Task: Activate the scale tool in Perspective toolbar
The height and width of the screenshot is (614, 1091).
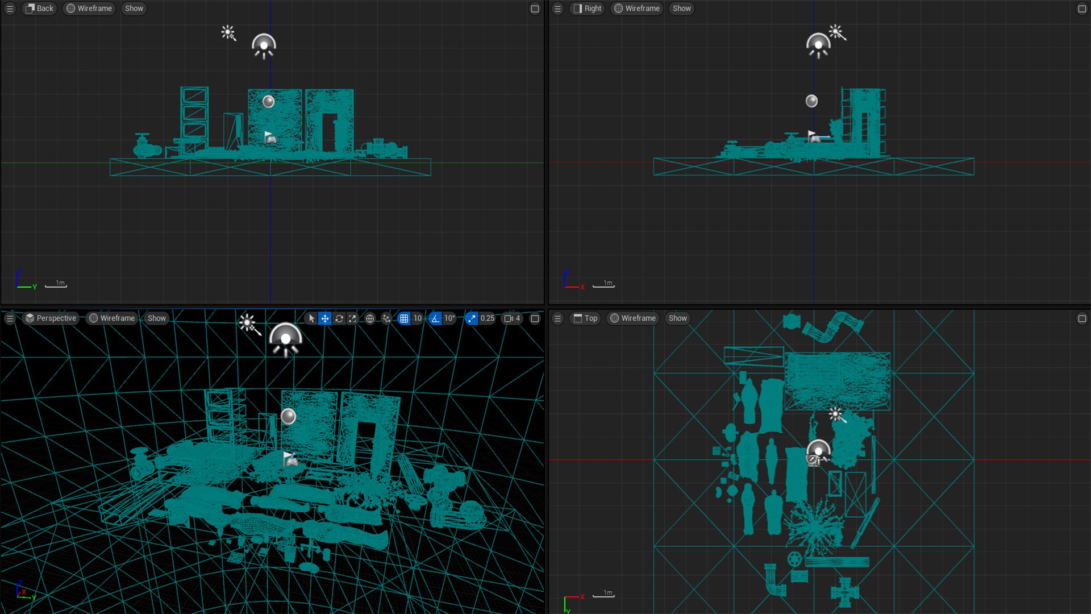Action: pos(353,318)
